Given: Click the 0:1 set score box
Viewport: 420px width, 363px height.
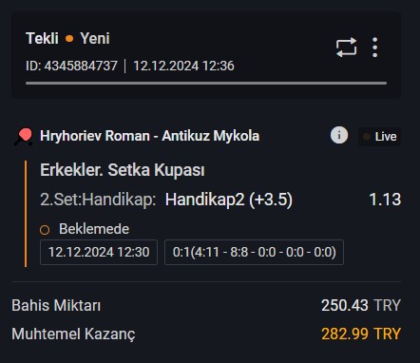Looking at the screenshot, I should point(254,252).
